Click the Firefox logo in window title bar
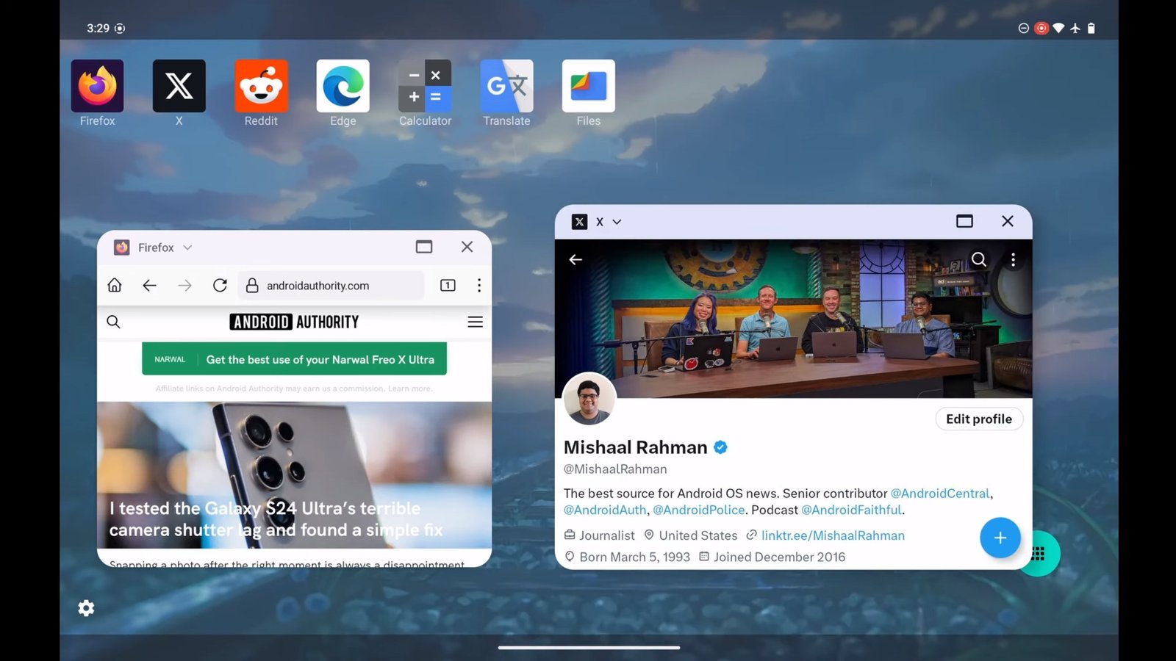1176x661 pixels. click(122, 248)
